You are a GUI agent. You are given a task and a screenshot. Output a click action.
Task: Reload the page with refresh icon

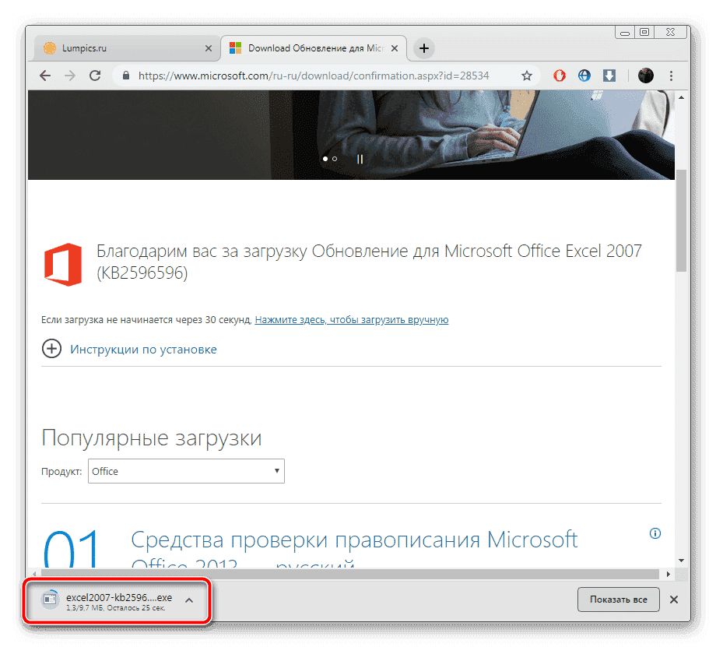point(95,76)
